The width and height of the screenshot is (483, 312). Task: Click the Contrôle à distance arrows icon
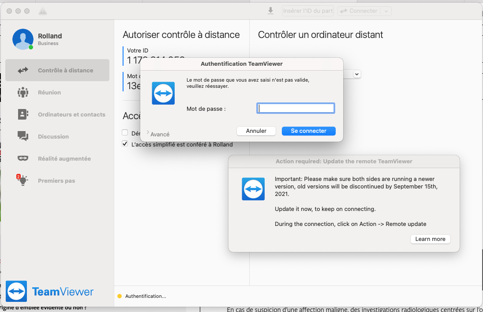point(23,70)
